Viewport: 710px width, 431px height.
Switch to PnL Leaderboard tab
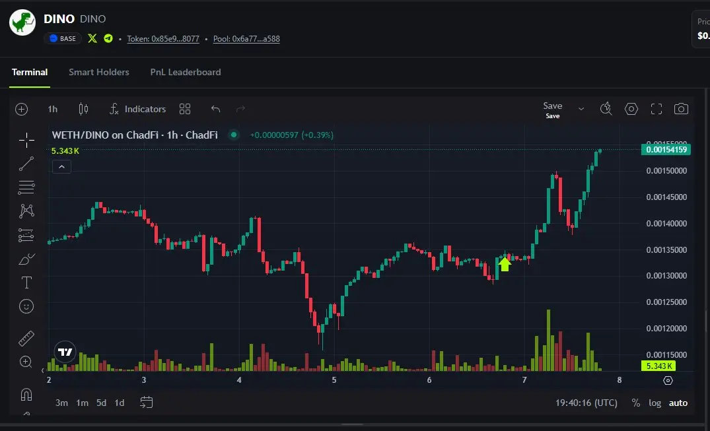point(186,73)
